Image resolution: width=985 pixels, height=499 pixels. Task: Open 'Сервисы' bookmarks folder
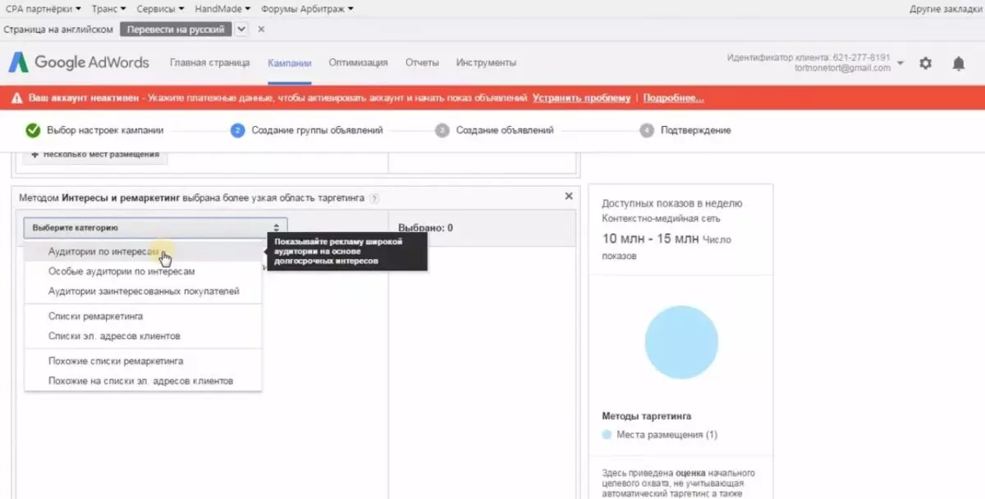coord(160,8)
